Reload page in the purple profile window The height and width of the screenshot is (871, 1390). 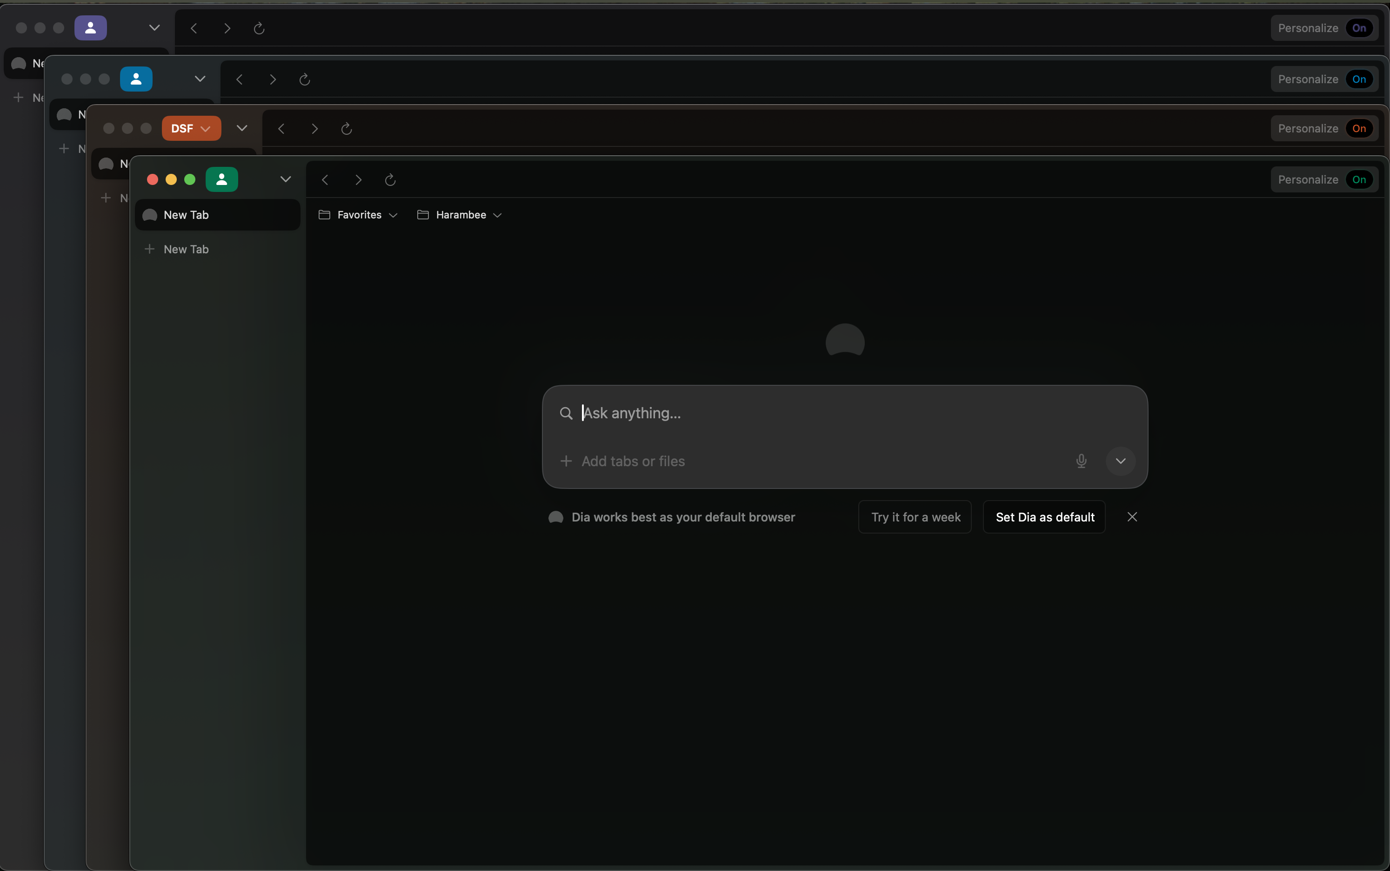coord(259,28)
